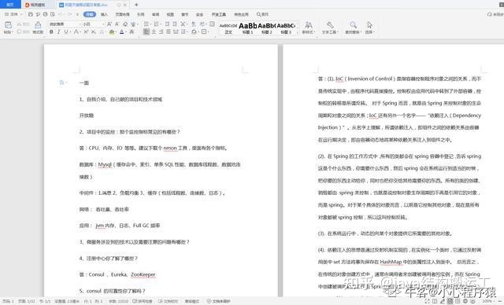Apply the 标题 3 heading style
Screen dimensions: 504x305
click(x=286, y=28)
